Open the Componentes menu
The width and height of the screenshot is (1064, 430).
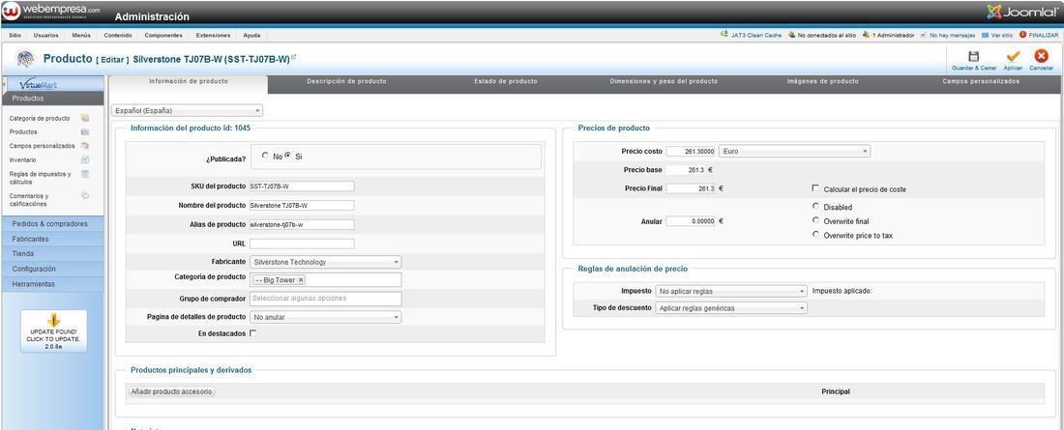[163, 35]
